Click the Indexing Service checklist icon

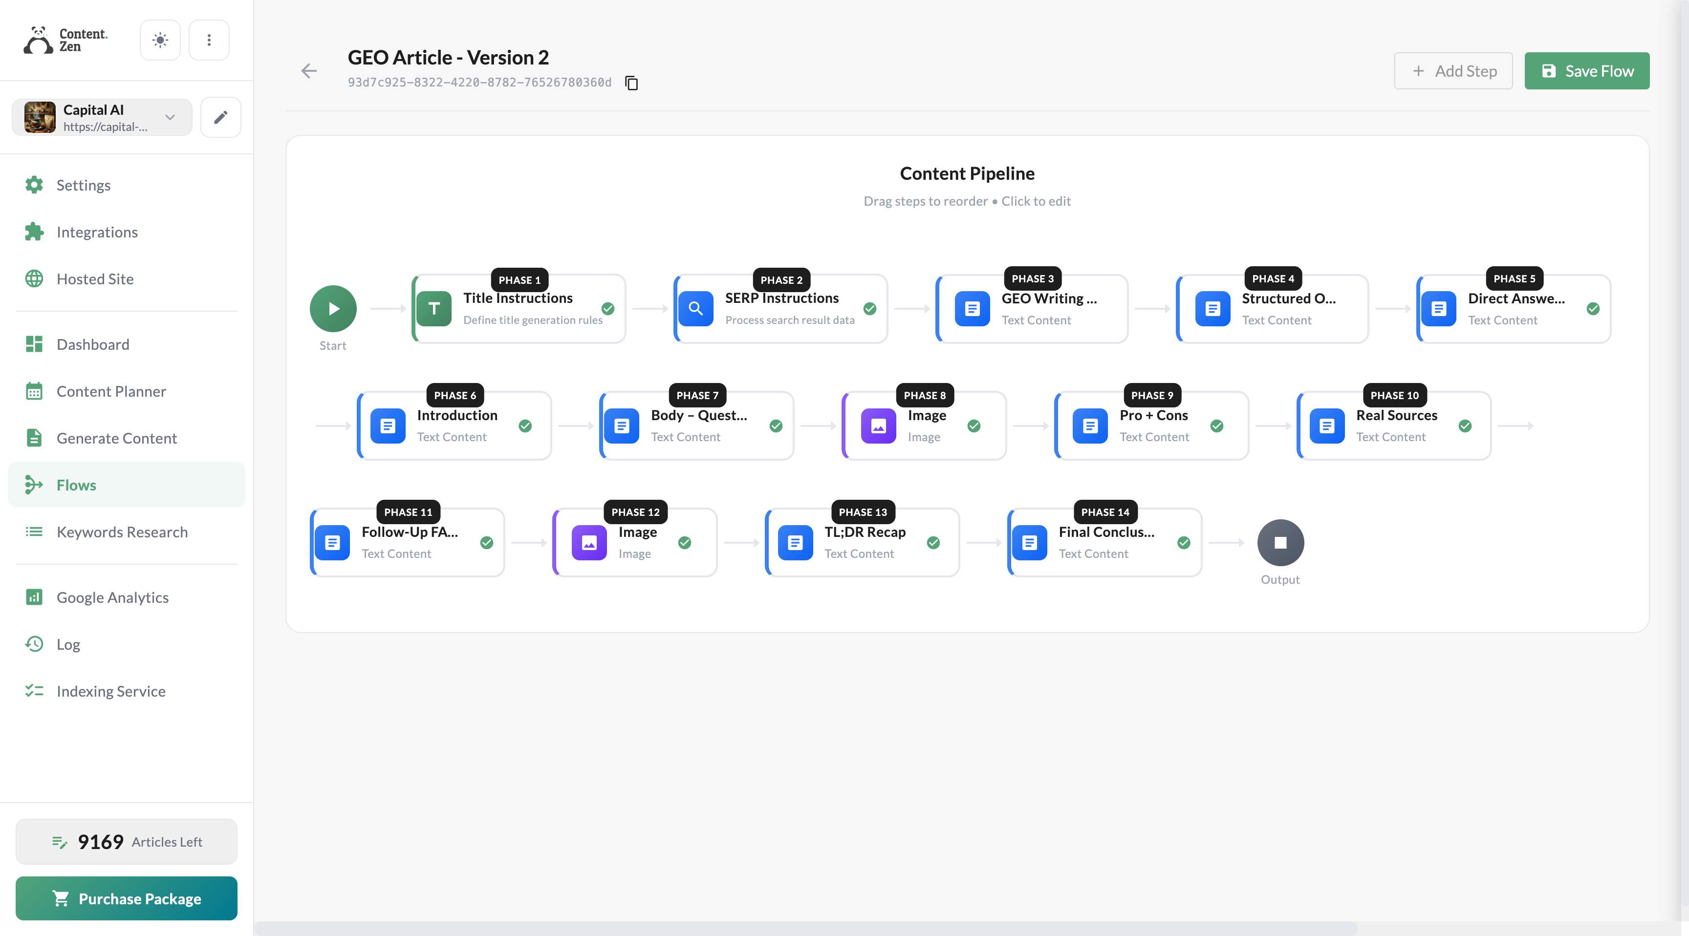[x=35, y=691]
